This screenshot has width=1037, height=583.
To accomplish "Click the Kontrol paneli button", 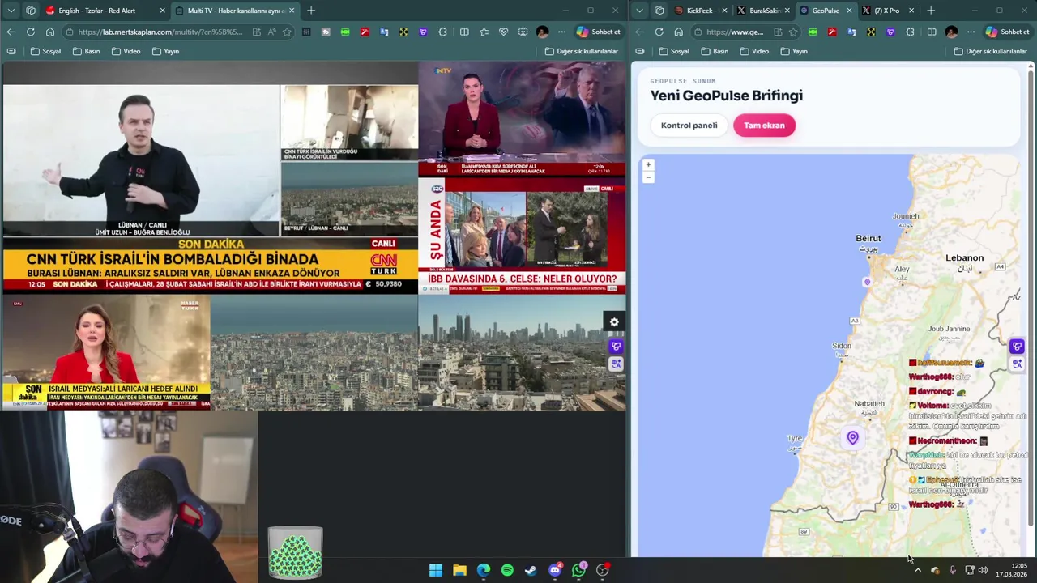I will [689, 126].
